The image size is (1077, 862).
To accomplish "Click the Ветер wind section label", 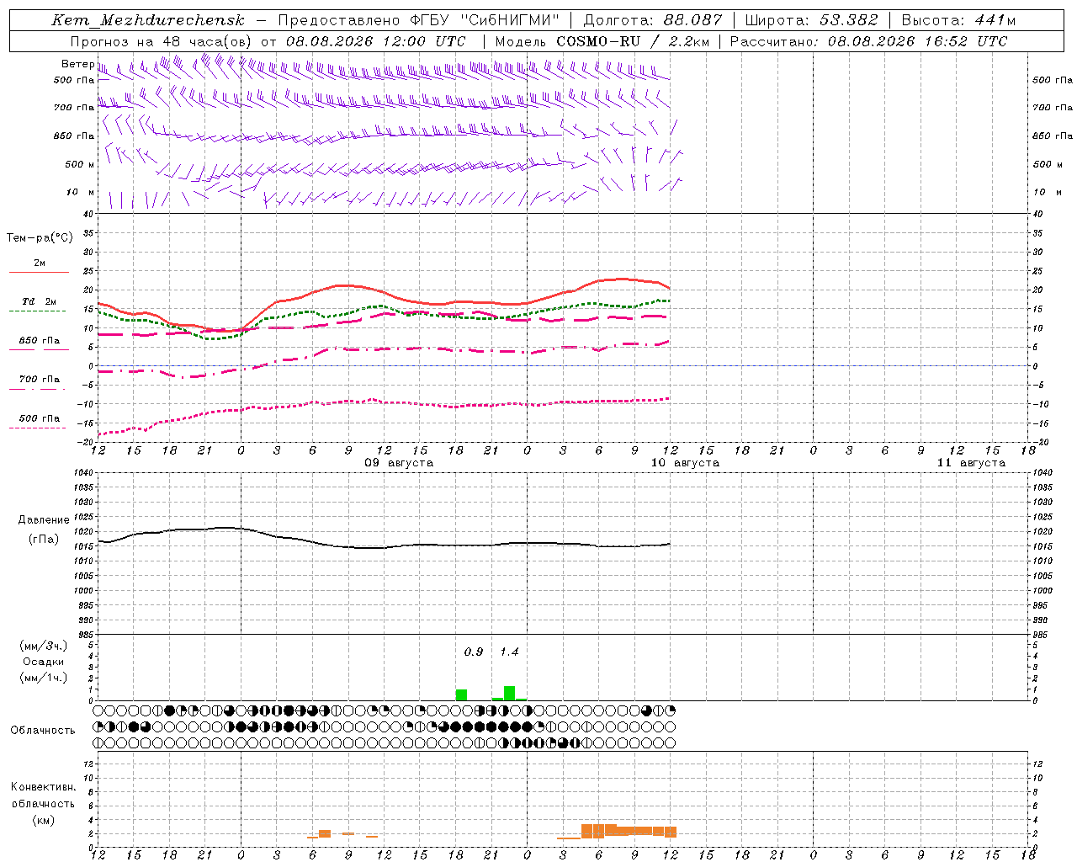I will pos(77,64).
